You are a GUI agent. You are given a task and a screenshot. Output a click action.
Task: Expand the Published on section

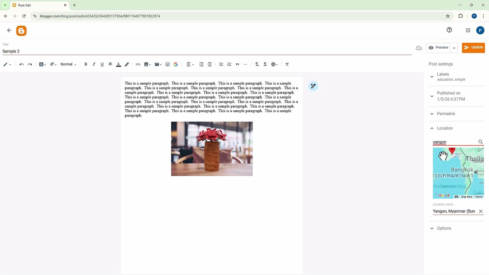[456, 96]
